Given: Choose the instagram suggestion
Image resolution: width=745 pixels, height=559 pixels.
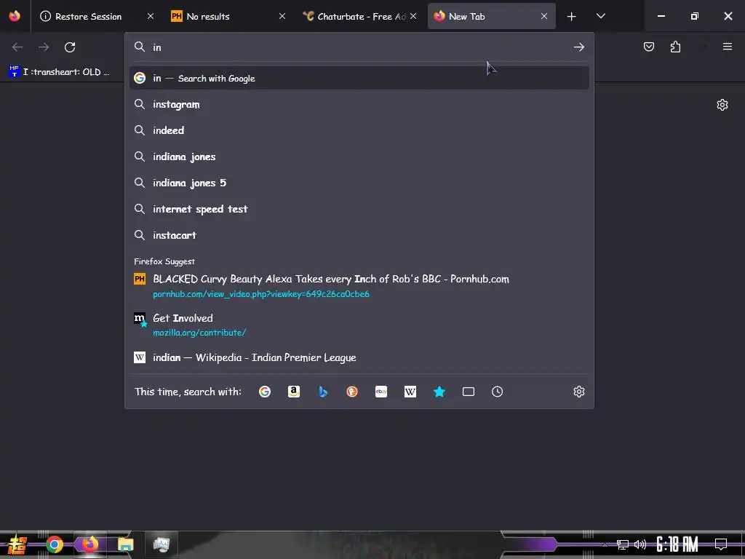Looking at the screenshot, I should (x=359, y=104).
